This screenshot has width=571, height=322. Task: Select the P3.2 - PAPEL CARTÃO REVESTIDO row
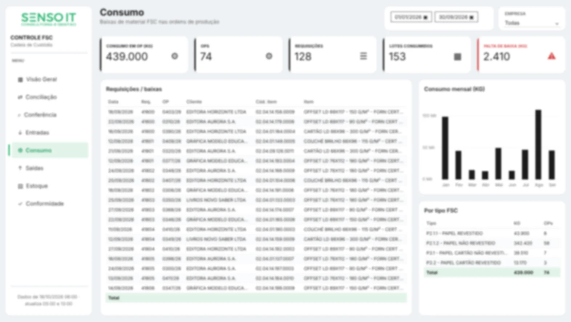click(492, 263)
